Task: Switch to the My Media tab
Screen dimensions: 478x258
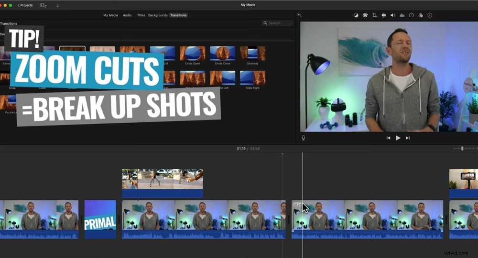Action: click(x=110, y=15)
